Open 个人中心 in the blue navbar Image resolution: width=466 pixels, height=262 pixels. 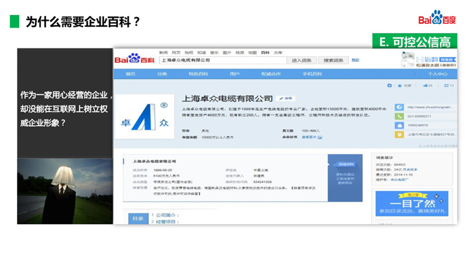pyautogui.click(x=437, y=74)
